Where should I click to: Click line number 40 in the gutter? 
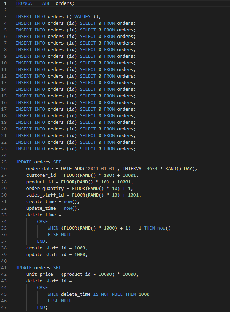click(4, 261)
